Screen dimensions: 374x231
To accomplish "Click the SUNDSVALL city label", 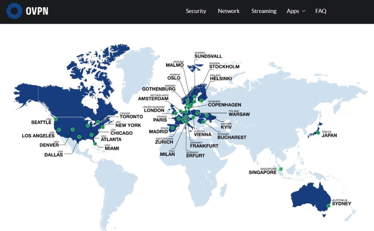I will [x=208, y=56].
